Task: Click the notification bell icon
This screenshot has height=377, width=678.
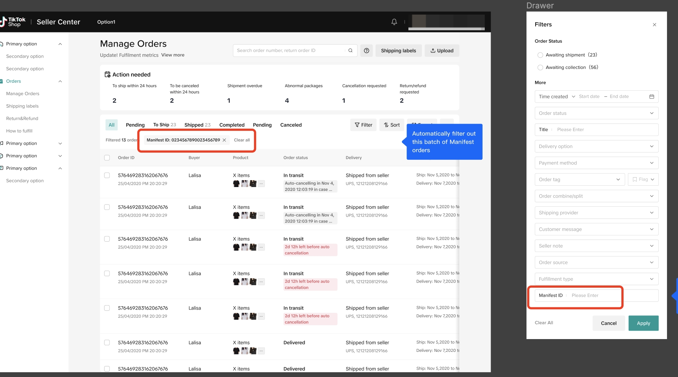Action: (x=394, y=22)
